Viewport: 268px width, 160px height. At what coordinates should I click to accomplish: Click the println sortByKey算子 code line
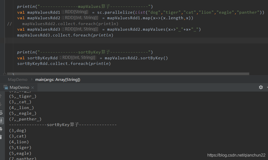[85, 52]
